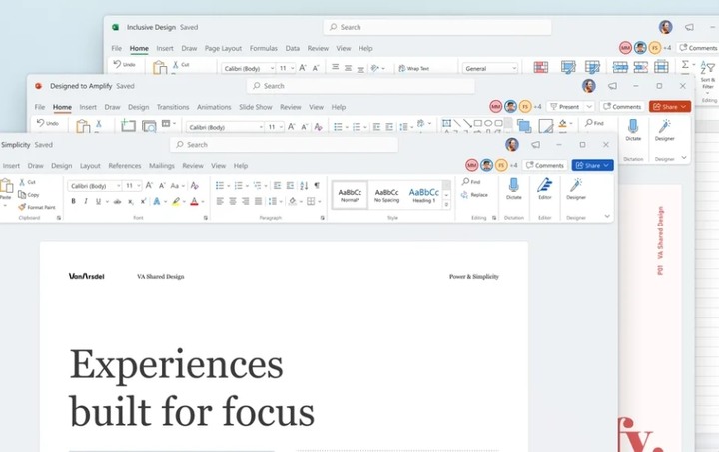
Task: Toggle justify alignment in Word Paragraph group
Action: click(x=259, y=201)
